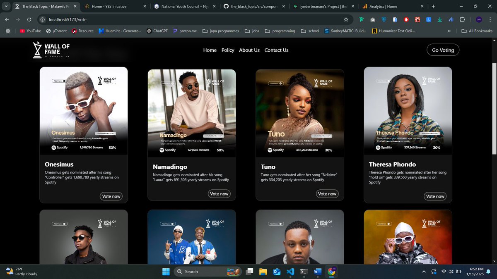Click the Go Voting button
Screen dimensions: 497x279
(443, 50)
